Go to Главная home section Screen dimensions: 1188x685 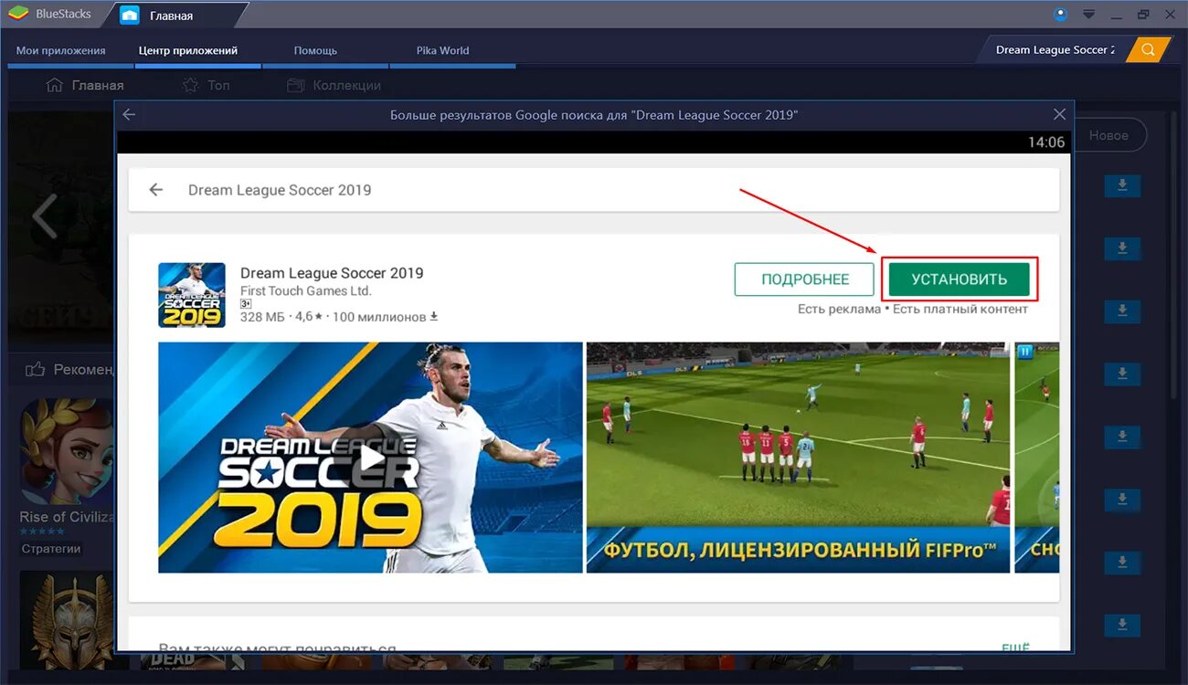pyautogui.click(x=85, y=85)
